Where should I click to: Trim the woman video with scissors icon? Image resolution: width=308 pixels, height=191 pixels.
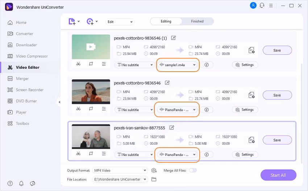pyautogui.click(x=78, y=109)
